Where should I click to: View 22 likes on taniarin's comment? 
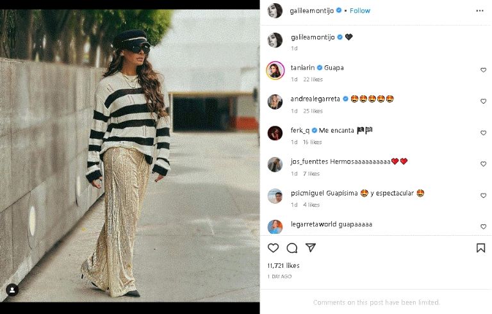[313, 79]
